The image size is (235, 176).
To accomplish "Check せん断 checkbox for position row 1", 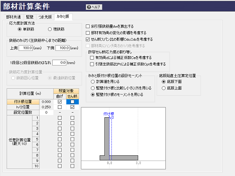I will tap(72, 118).
